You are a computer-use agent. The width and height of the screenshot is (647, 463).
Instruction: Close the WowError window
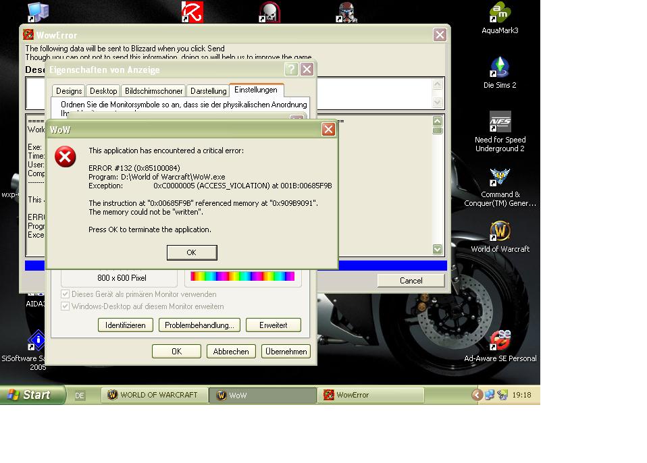pos(440,34)
